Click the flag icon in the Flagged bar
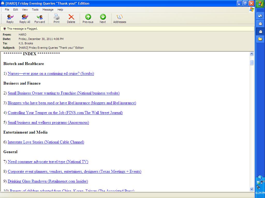 click(x=5, y=29)
